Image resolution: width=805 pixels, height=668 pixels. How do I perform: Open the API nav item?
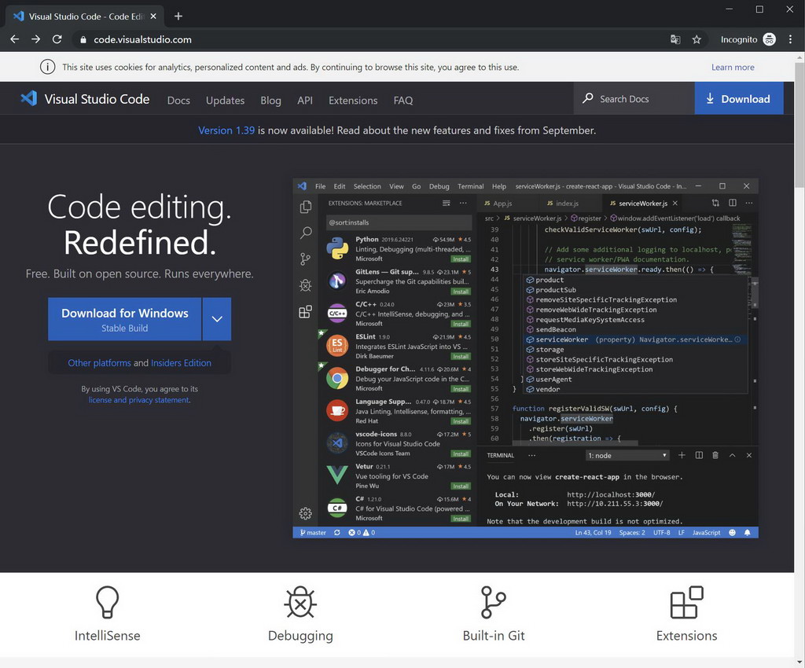coord(305,100)
